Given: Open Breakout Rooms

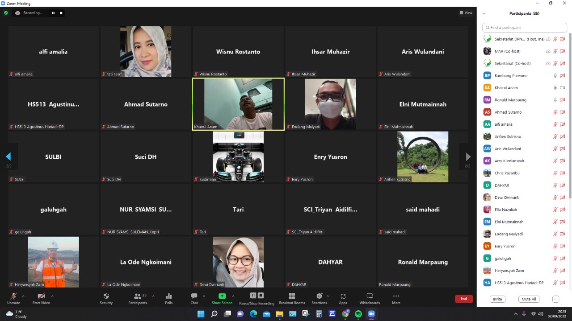Looking at the screenshot, I should (292, 296).
